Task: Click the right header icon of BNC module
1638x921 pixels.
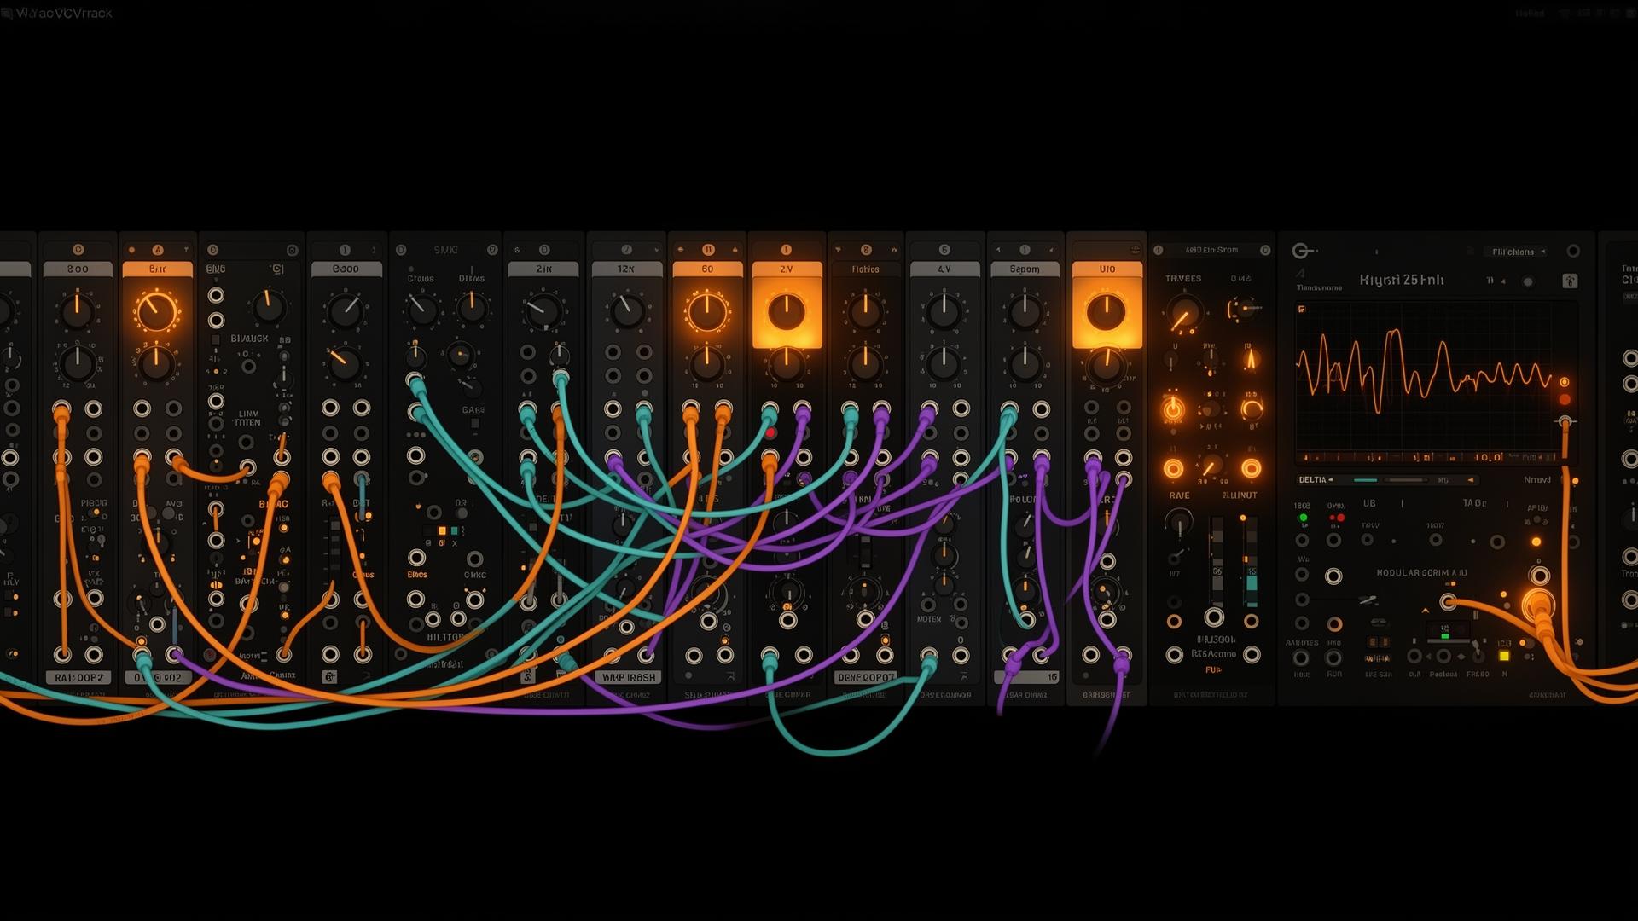Action: [x=292, y=250]
